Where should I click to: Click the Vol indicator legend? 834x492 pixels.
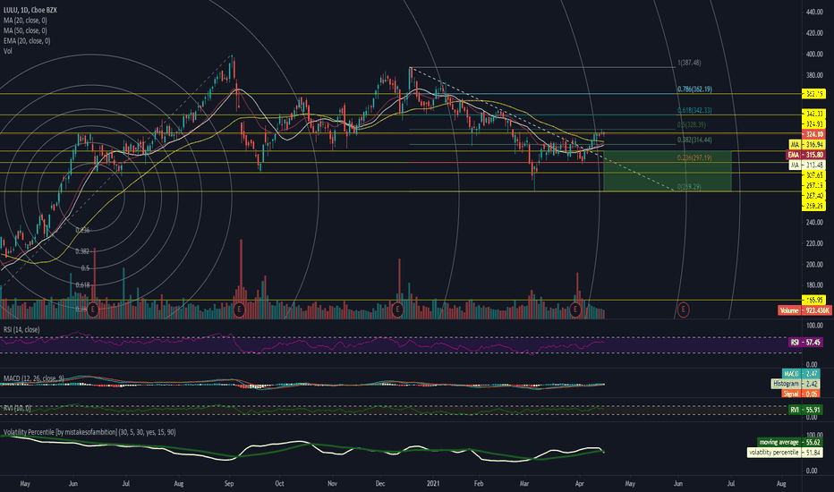click(x=7, y=51)
